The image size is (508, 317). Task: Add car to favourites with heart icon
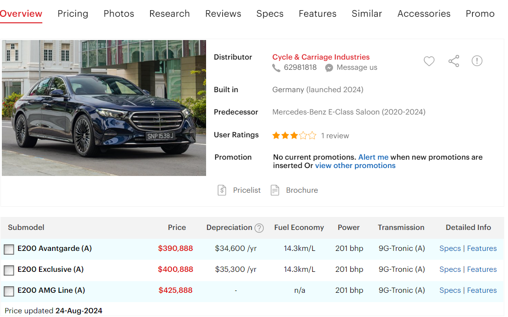[429, 61]
